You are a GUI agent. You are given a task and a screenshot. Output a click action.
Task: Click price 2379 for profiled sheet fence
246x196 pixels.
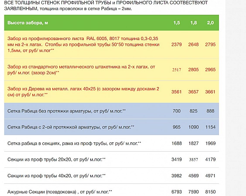pos(177,44)
